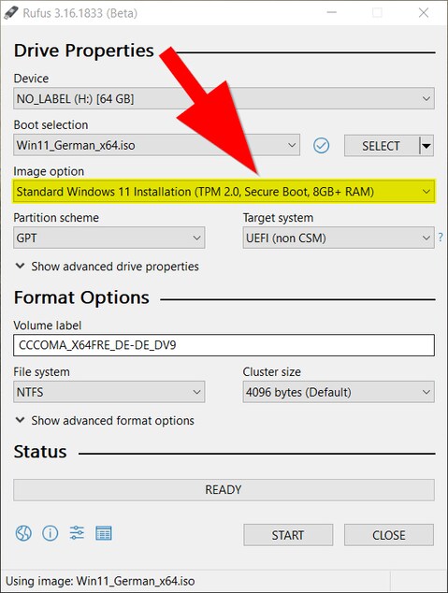Click the SELECT button

[x=382, y=146]
